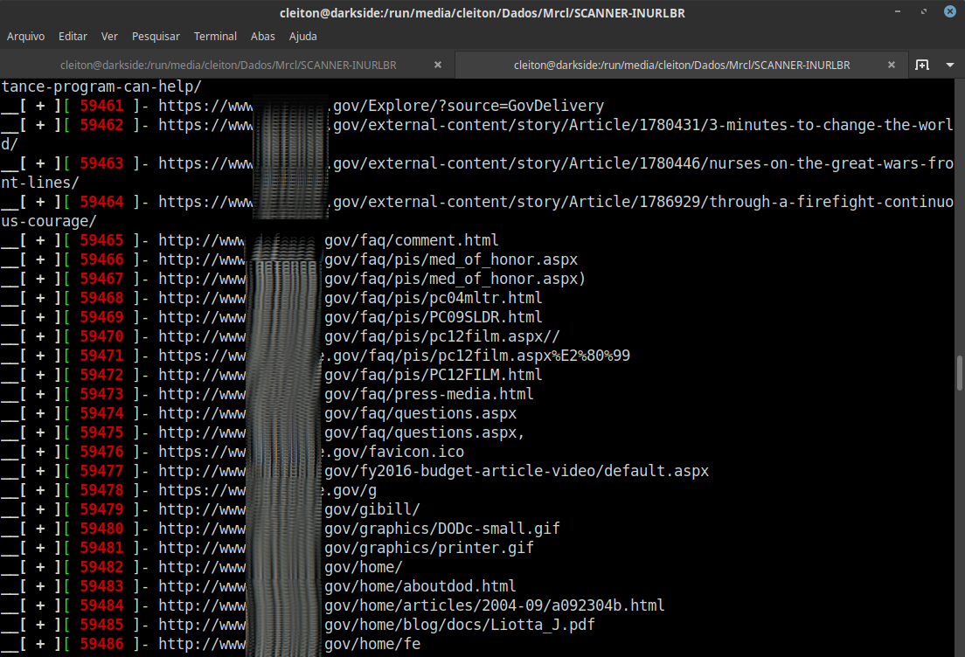Image resolution: width=965 pixels, height=657 pixels.
Task: Close the left SCANNER-INURLBR tab
Action: pyautogui.click(x=437, y=64)
